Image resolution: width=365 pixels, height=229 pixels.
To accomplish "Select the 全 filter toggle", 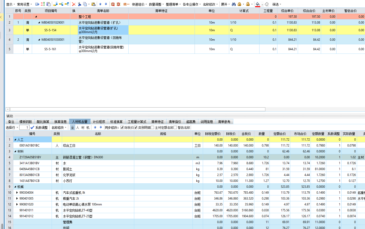I will (x=72, y=127).
